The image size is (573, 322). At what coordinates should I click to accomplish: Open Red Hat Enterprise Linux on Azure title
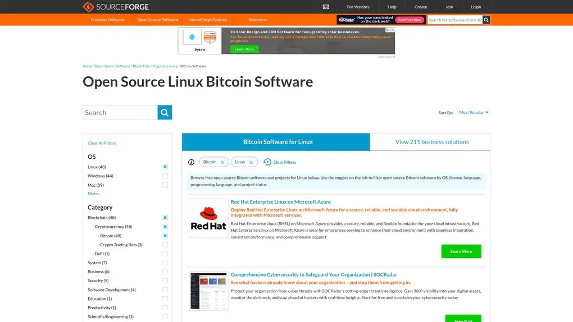pyautogui.click(x=281, y=201)
